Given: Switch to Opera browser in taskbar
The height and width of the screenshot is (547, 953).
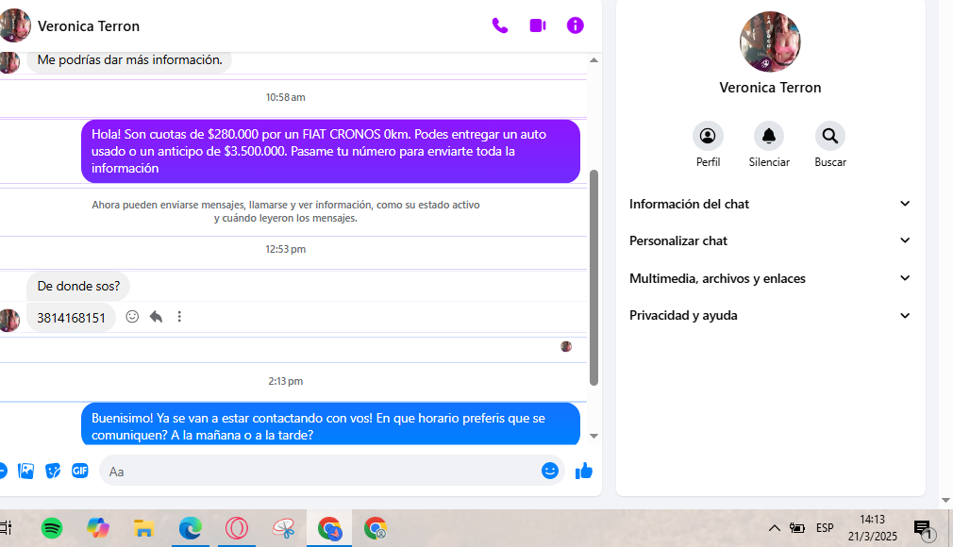Looking at the screenshot, I should pyautogui.click(x=237, y=528).
